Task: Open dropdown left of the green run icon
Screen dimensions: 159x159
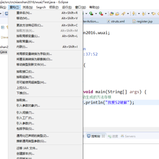Action: [x=86, y=14]
